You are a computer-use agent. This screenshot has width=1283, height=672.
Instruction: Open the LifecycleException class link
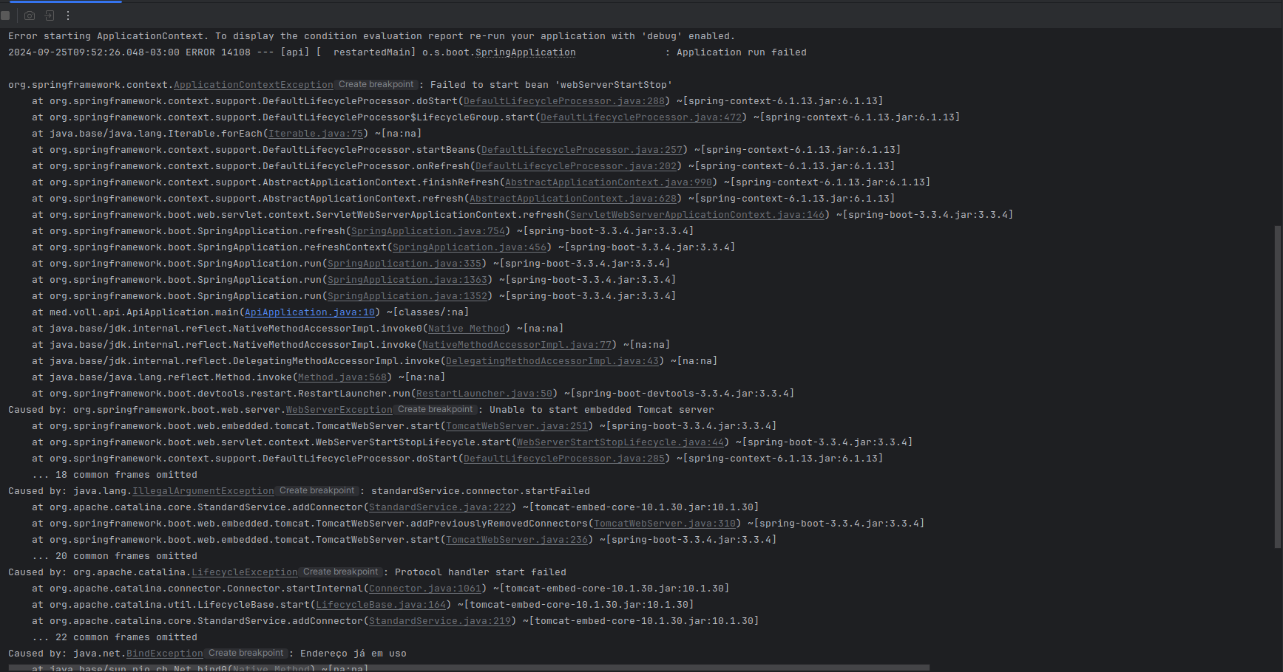245,572
